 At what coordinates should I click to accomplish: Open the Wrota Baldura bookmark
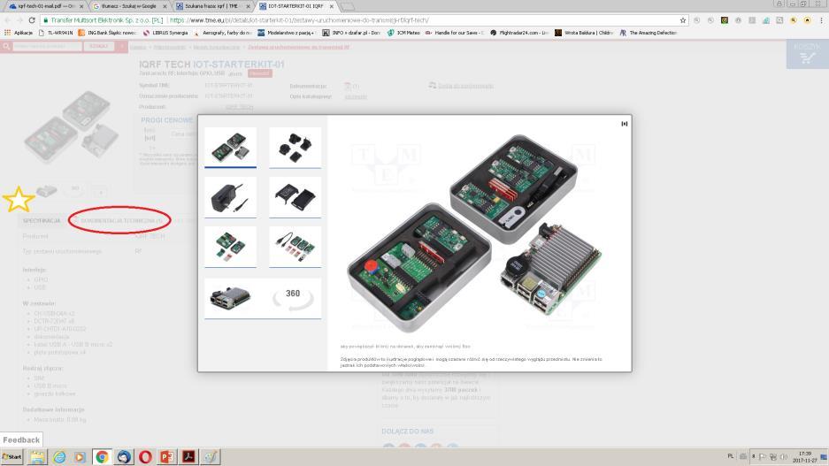tap(584, 33)
